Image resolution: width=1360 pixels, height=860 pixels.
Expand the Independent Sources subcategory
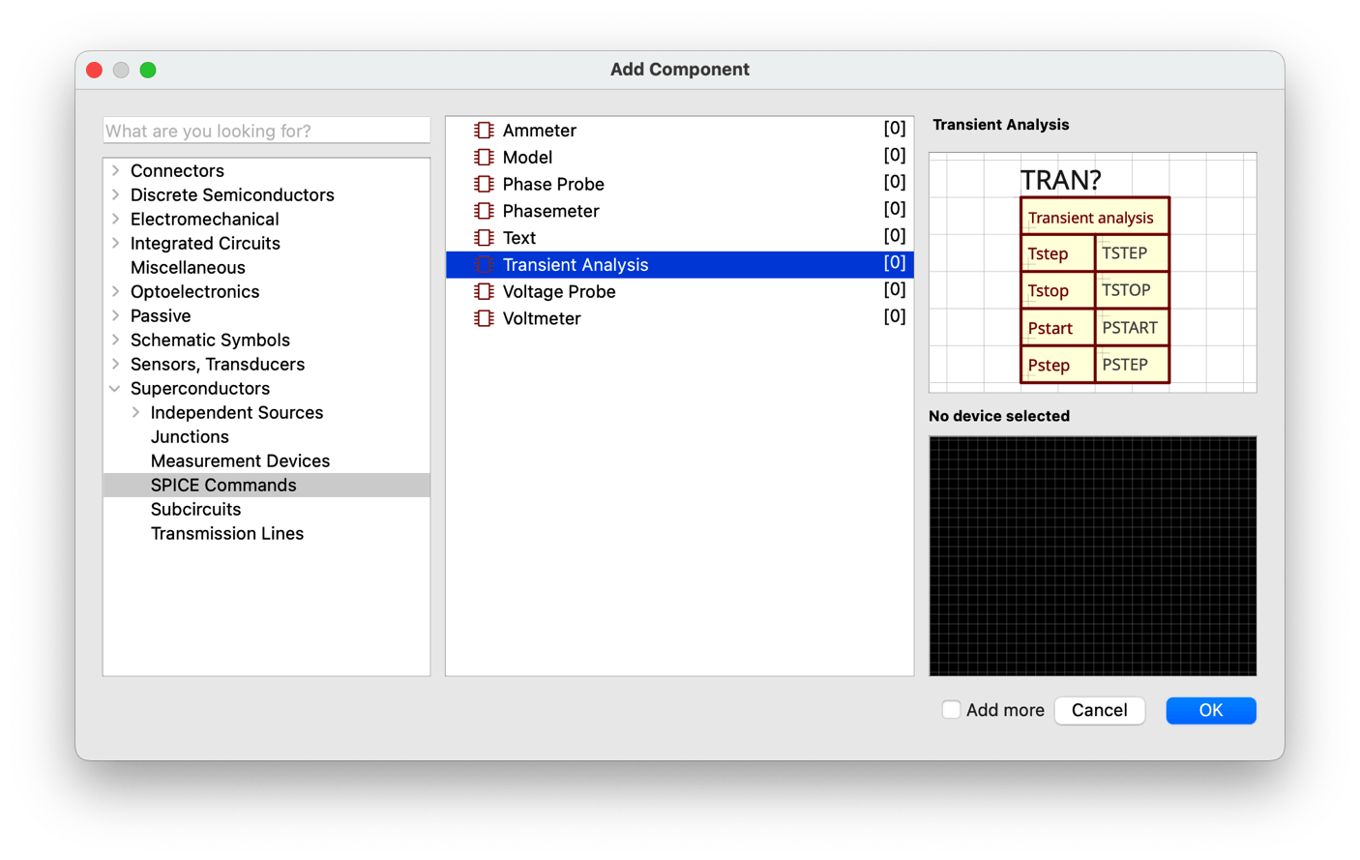[x=136, y=412]
